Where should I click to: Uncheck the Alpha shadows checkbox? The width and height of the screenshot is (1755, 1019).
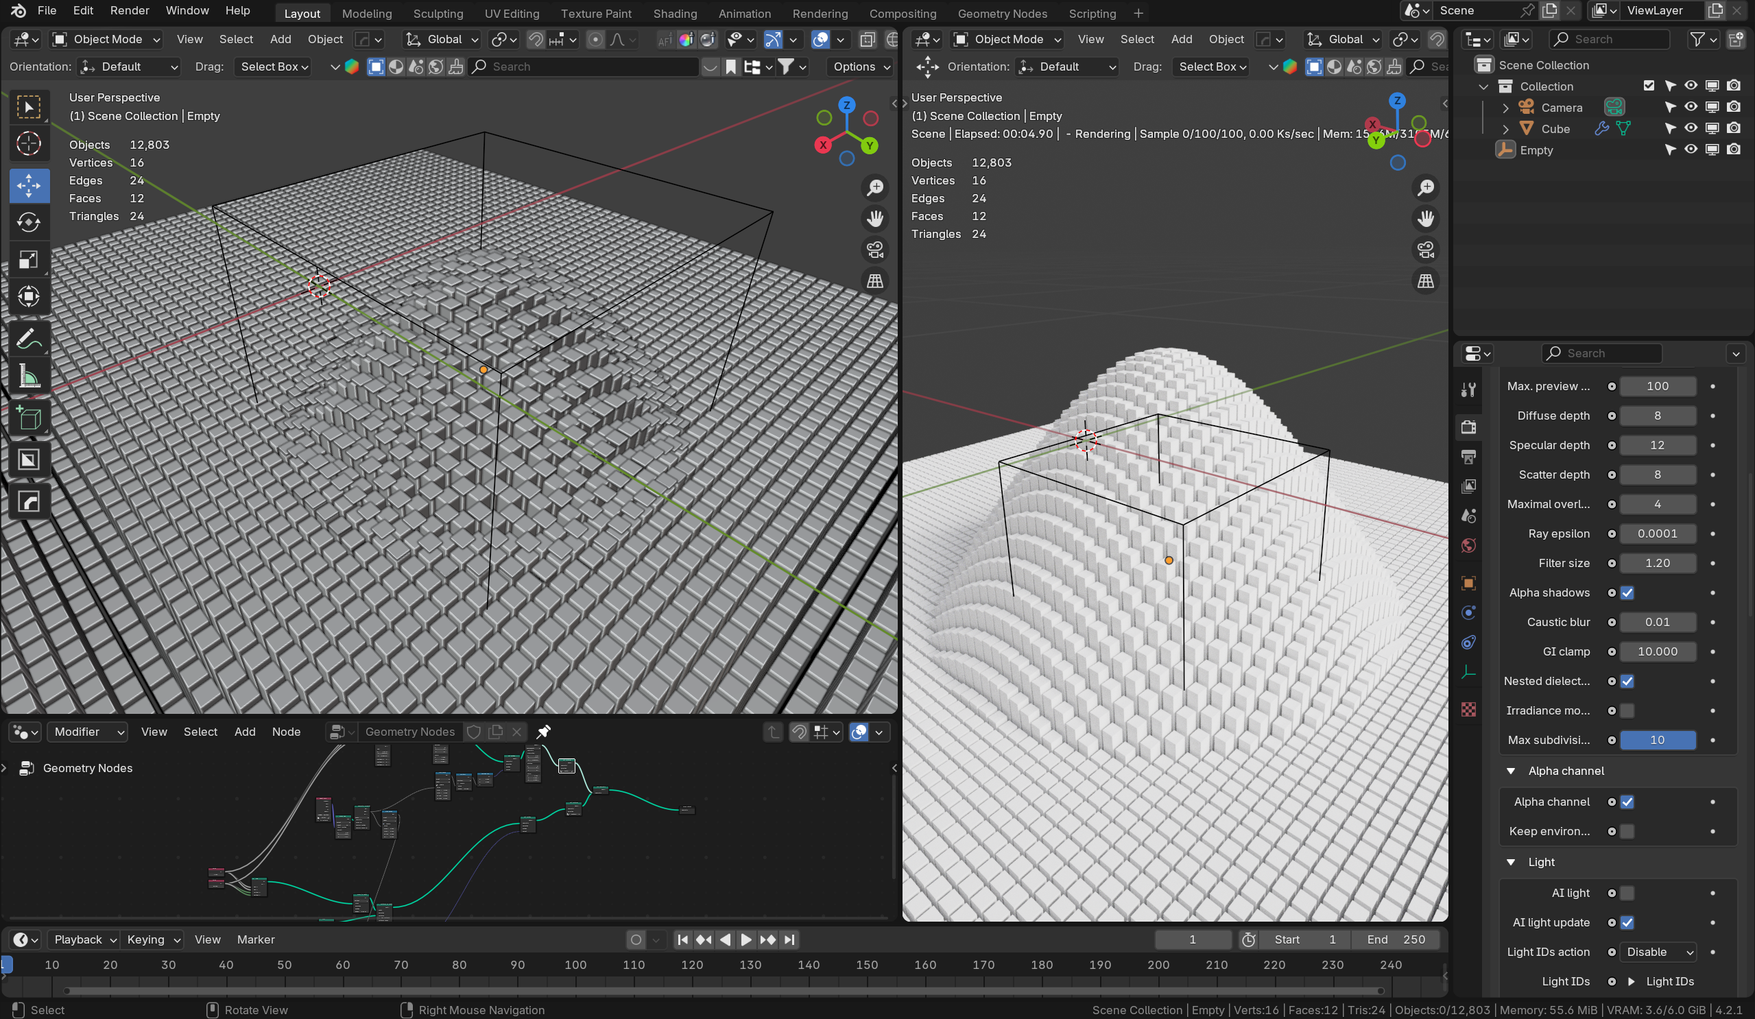pyautogui.click(x=1627, y=592)
